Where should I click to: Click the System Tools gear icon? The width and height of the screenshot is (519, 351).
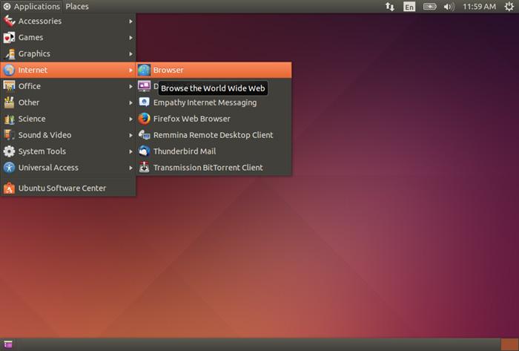click(x=9, y=151)
